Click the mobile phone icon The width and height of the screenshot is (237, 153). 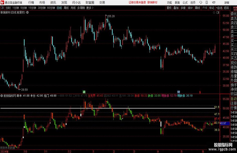207,3
